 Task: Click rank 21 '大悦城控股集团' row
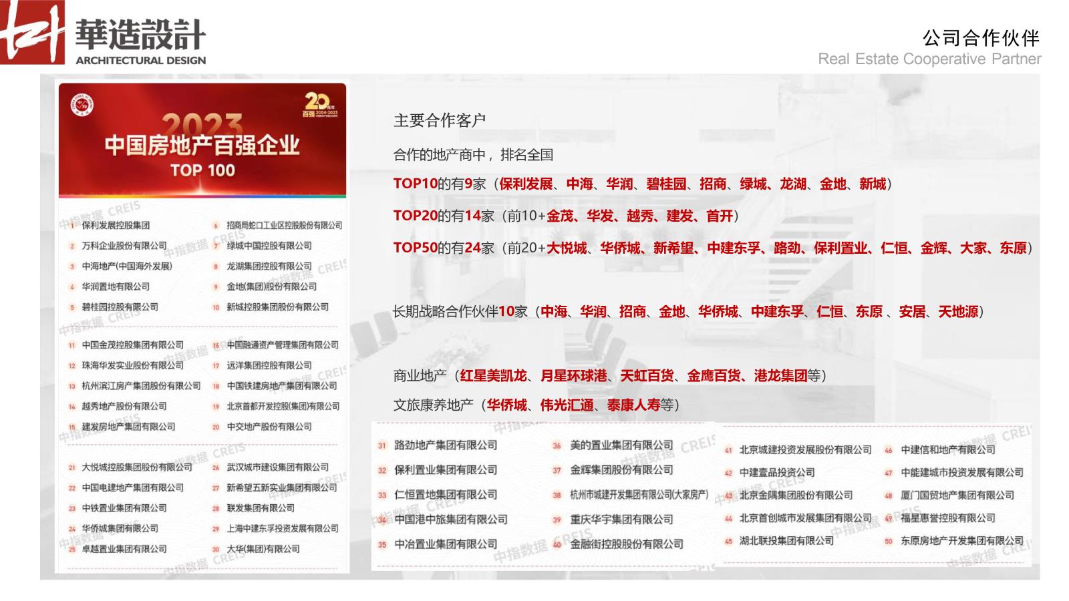pos(130,467)
